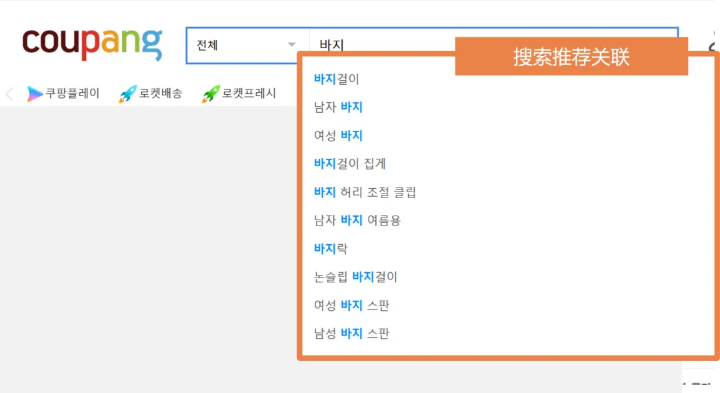The image size is (720, 393).
Task: Select the 여성 바지 suggestion
Action: pos(338,135)
